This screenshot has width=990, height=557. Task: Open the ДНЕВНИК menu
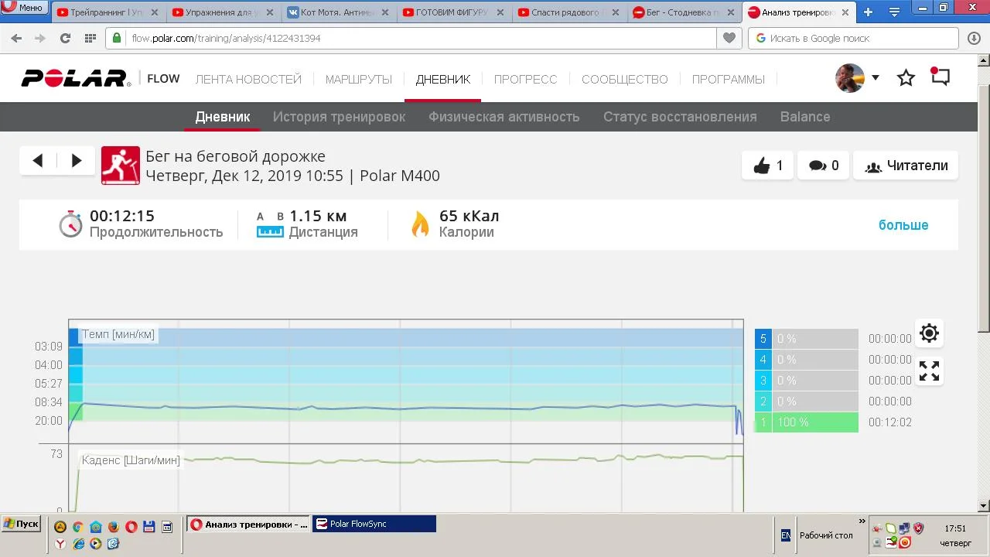point(443,79)
